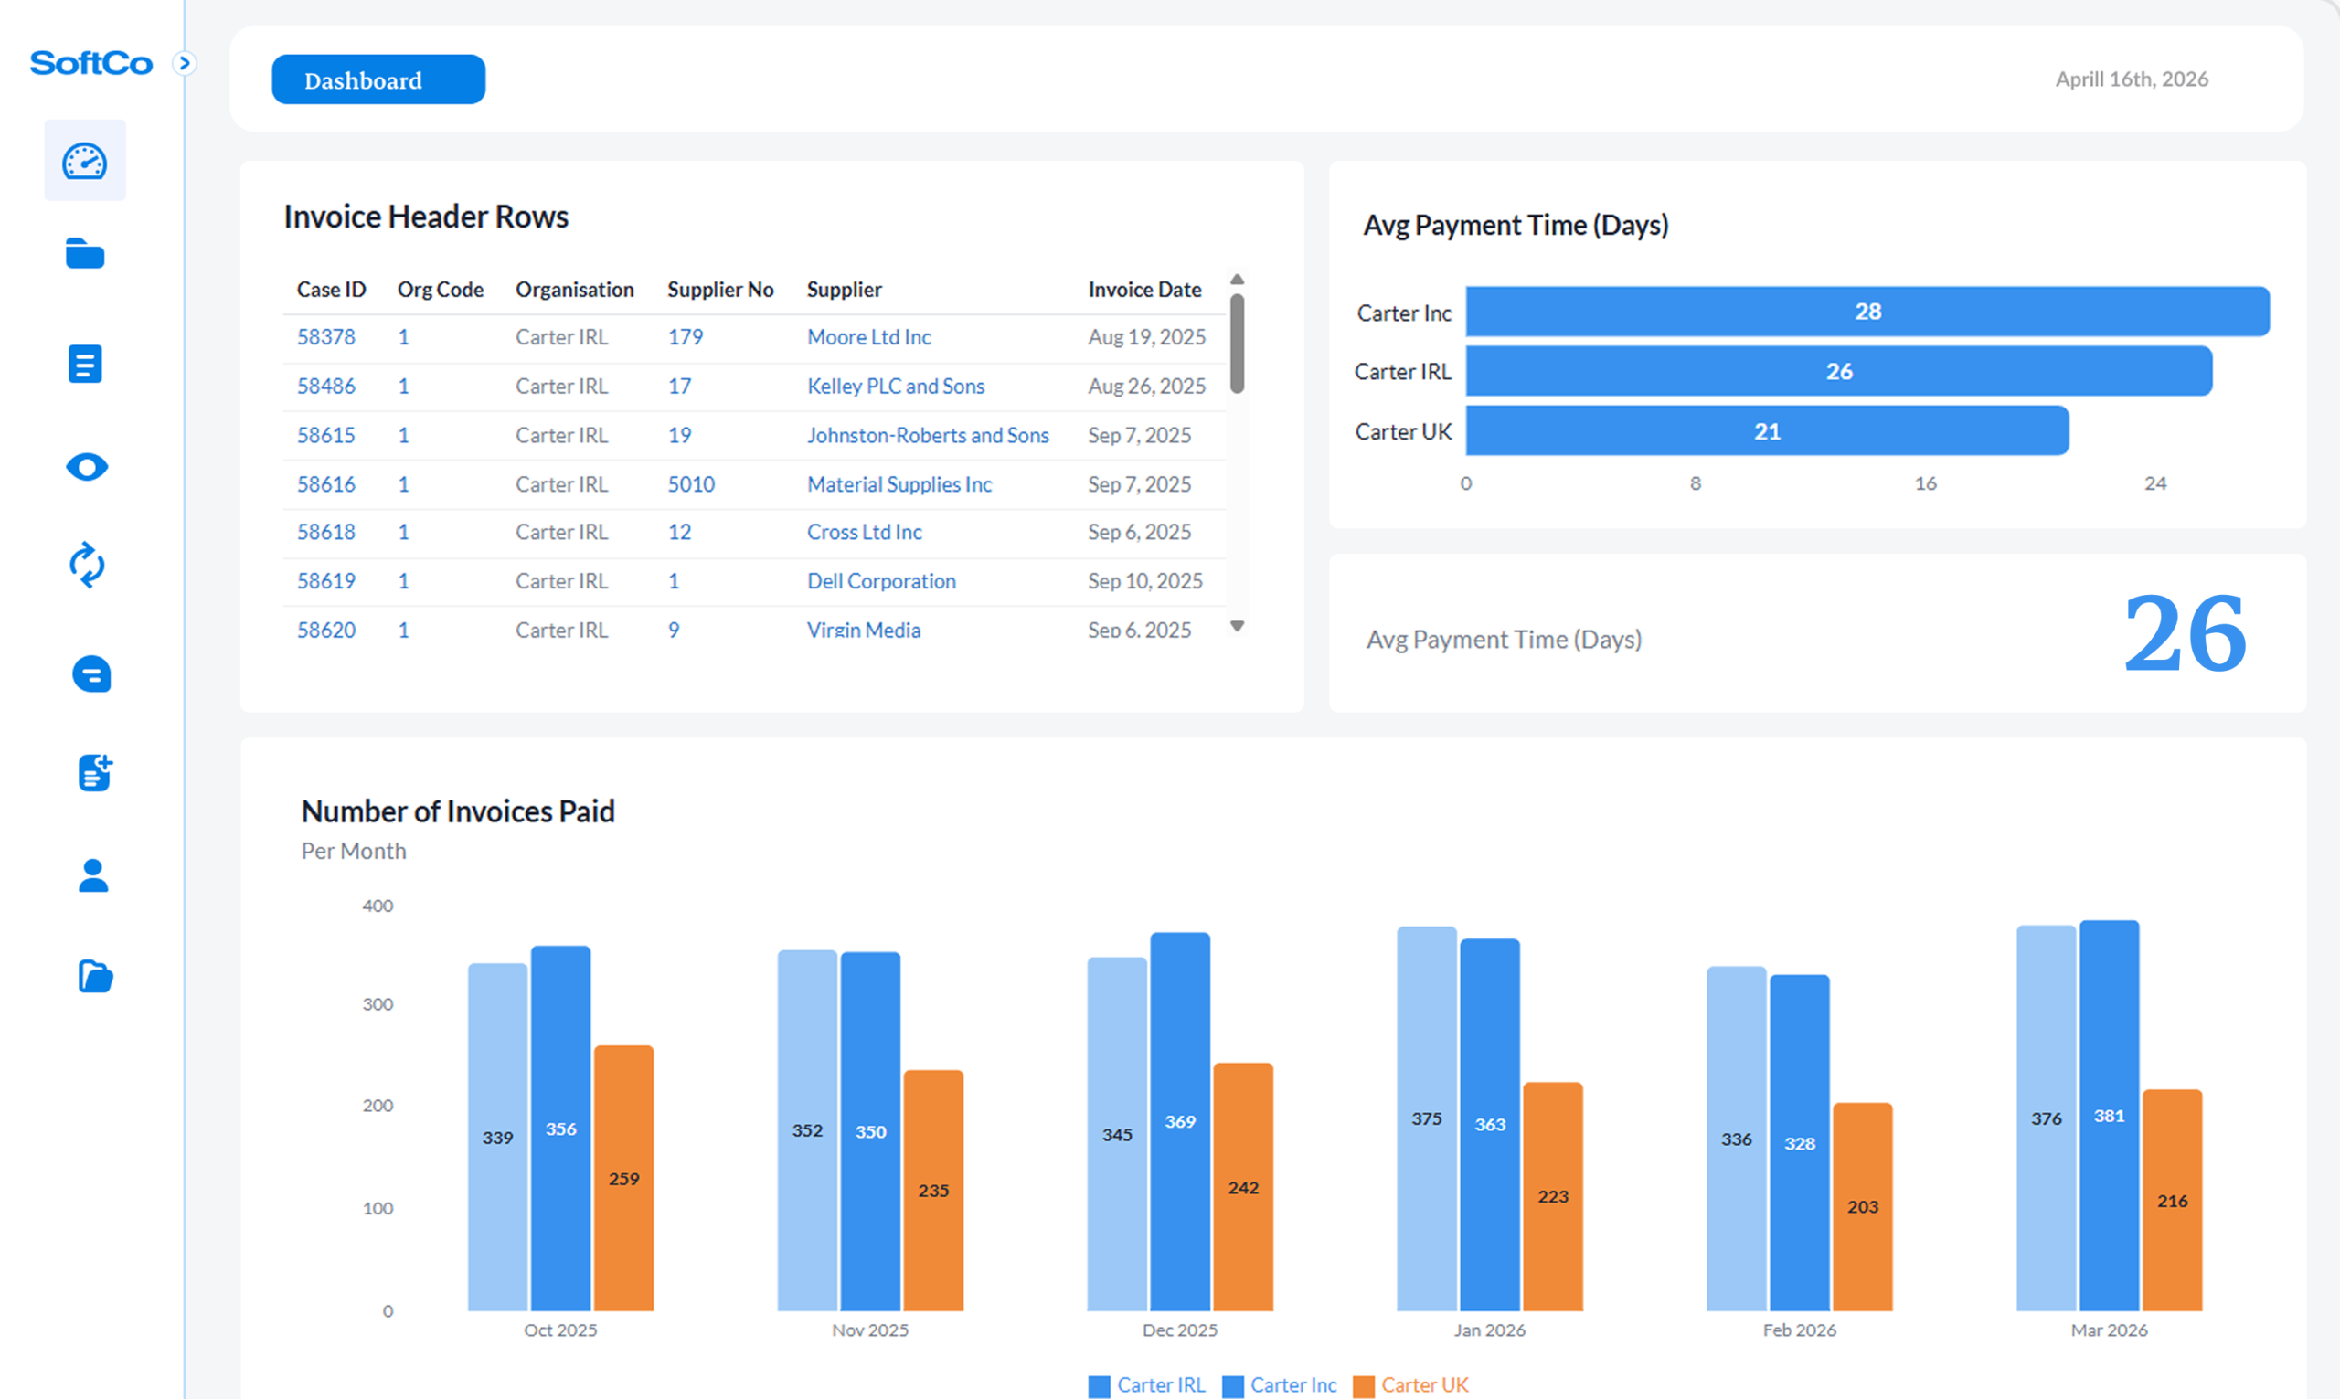
Task: Toggle Carter UK legend series
Action: 1411,1385
